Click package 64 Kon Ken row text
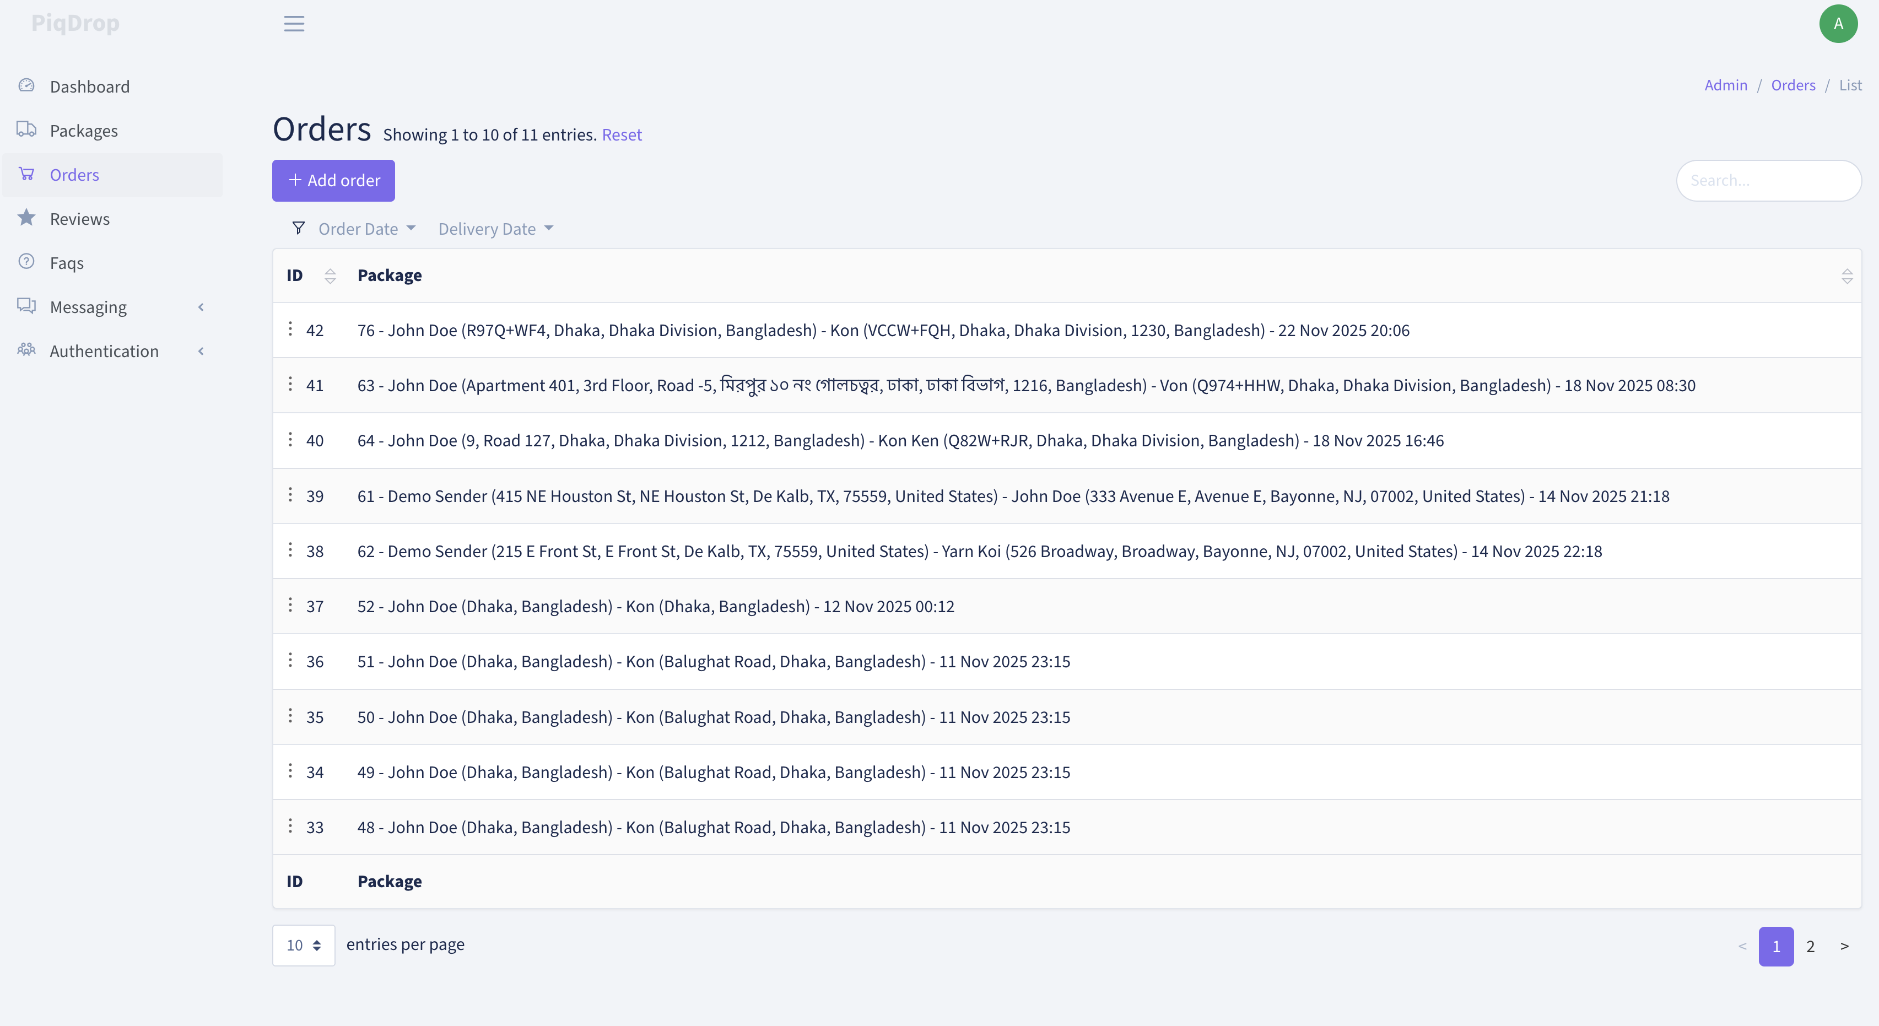Viewport: 1879px width, 1026px height. (900, 440)
